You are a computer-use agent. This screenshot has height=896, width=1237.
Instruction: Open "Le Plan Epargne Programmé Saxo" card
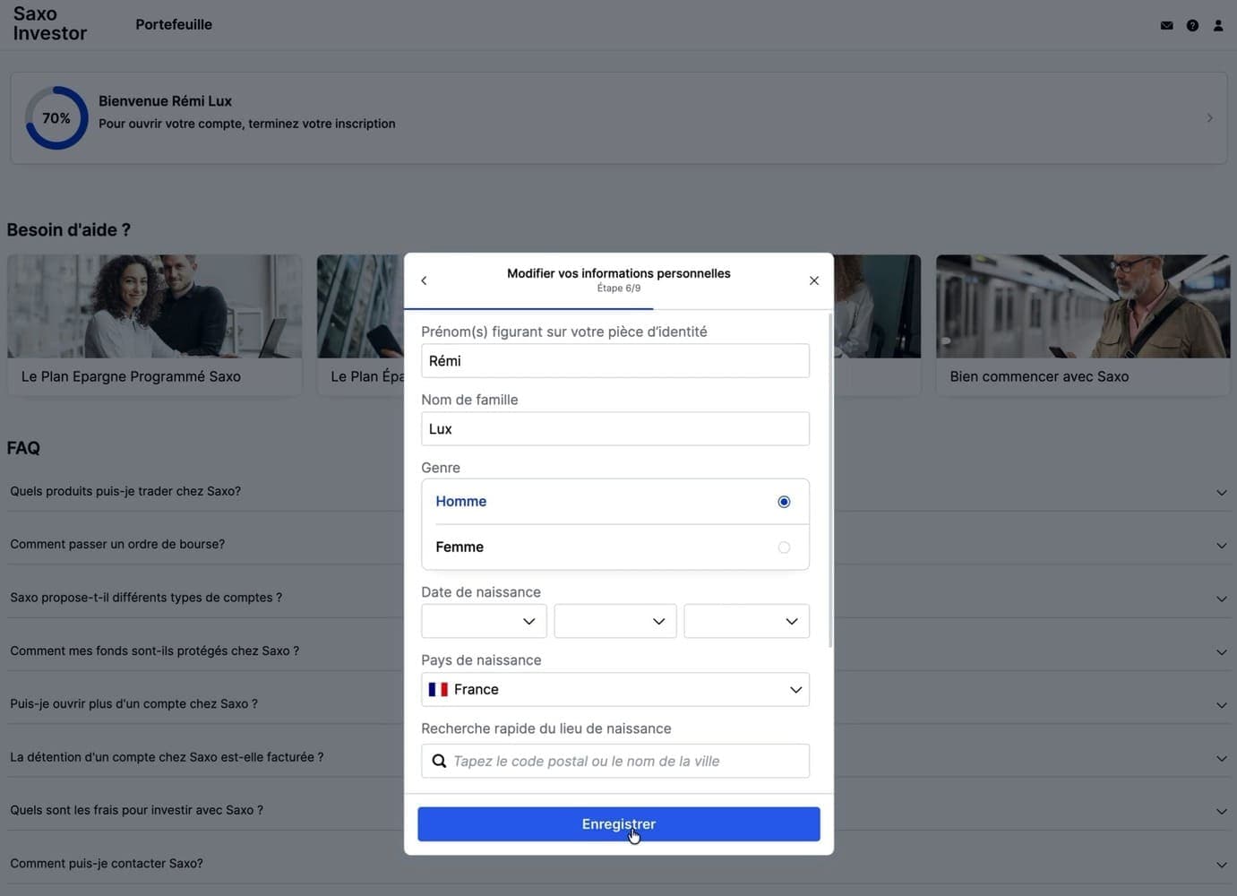click(x=155, y=325)
